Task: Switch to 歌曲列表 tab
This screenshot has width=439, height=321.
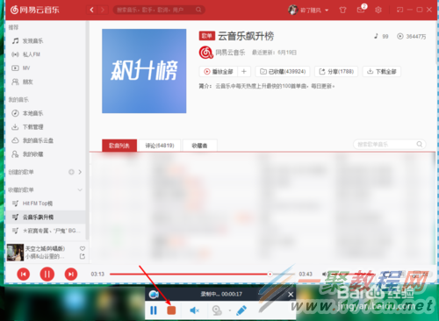Action: (x=119, y=146)
